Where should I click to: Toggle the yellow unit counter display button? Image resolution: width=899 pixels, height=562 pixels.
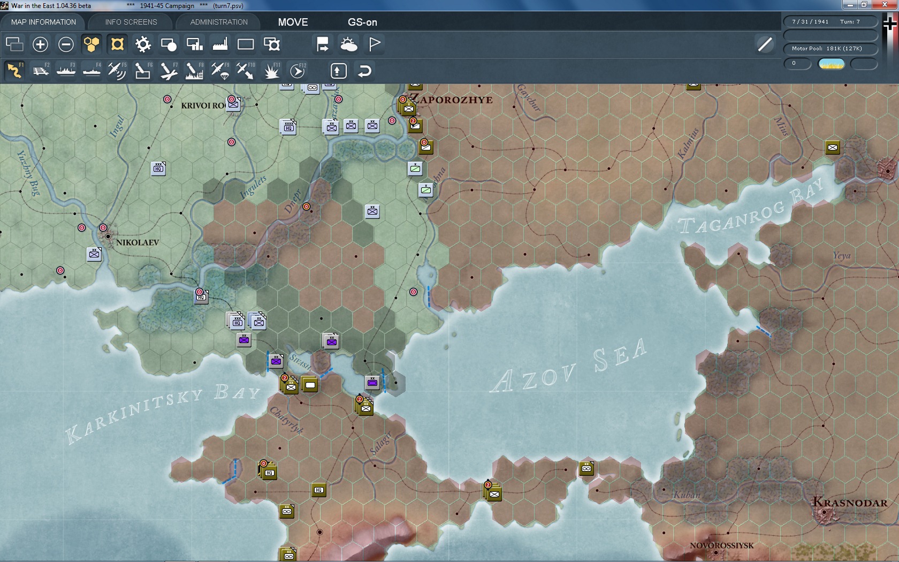[x=117, y=44]
